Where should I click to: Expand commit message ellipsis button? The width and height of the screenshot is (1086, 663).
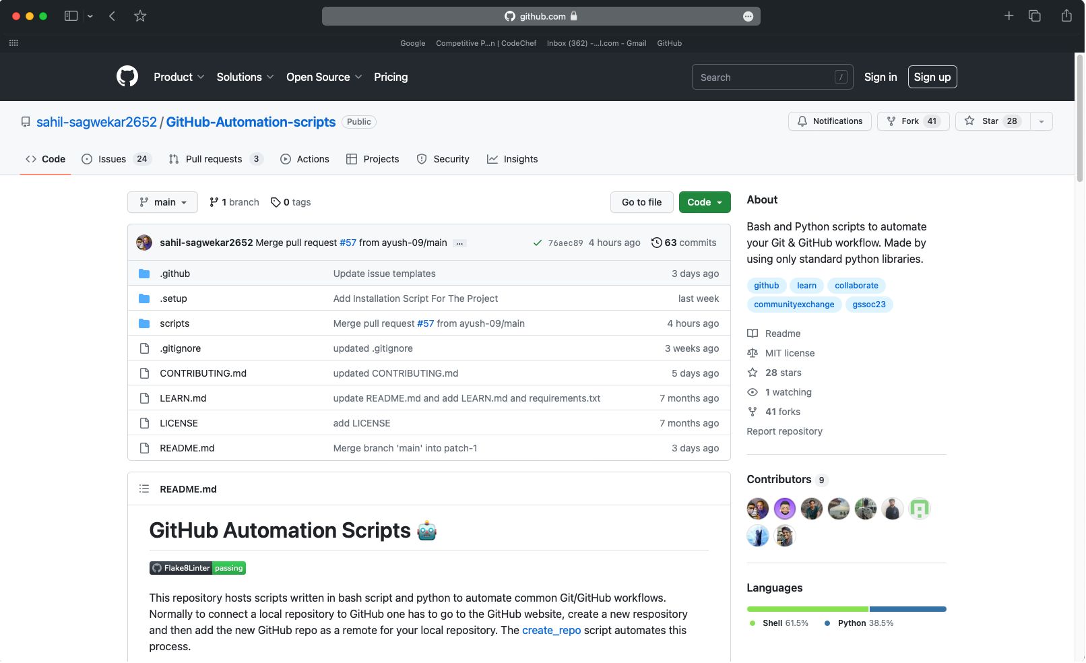(459, 243)
